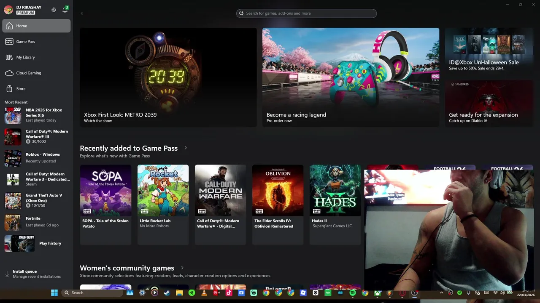Open the Recently added to Game Pass heading
This screenshot has height=303, width=540.
[129, 148]
